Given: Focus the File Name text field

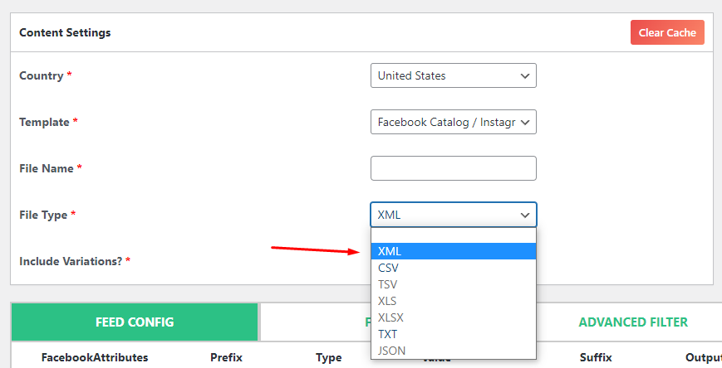Looking at the screenshot, I should tap(453, 168).
